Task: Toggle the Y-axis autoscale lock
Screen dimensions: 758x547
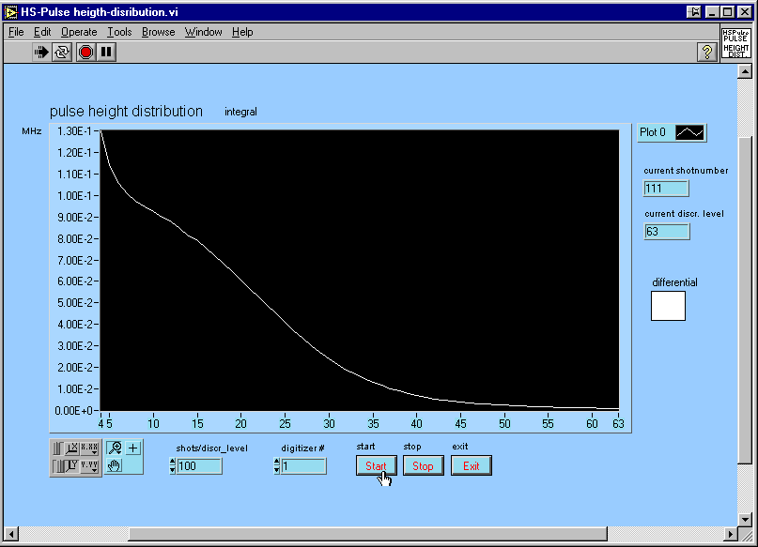Action: 57,466
